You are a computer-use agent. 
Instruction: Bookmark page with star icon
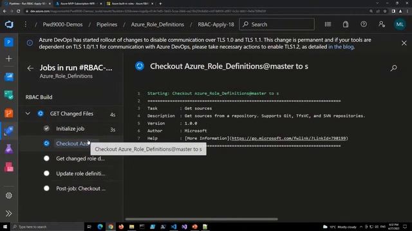[x=385, y=11]
